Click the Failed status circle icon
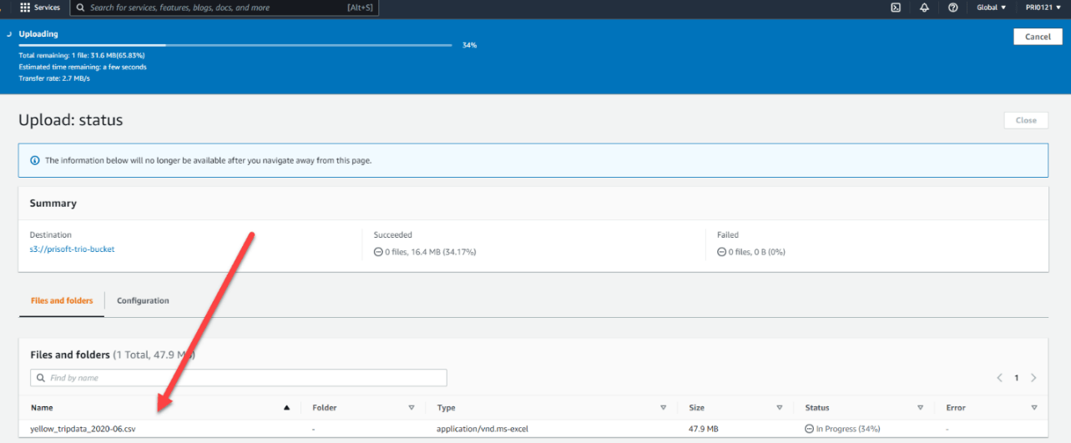This screenshot has height=443, width=1071. tap(721, 252)
